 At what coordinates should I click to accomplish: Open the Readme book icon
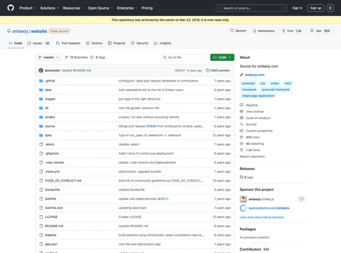(241, 105)
